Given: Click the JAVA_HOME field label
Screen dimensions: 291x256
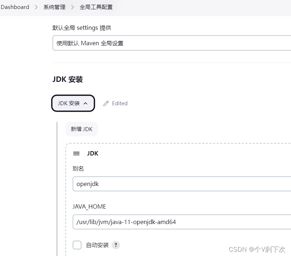Looking at the screenshot, I should coord(89,206).
